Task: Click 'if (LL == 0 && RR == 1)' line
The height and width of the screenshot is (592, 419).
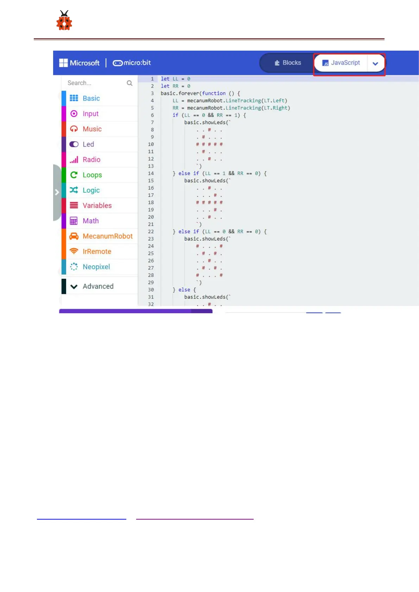Action: pos(209,115)
